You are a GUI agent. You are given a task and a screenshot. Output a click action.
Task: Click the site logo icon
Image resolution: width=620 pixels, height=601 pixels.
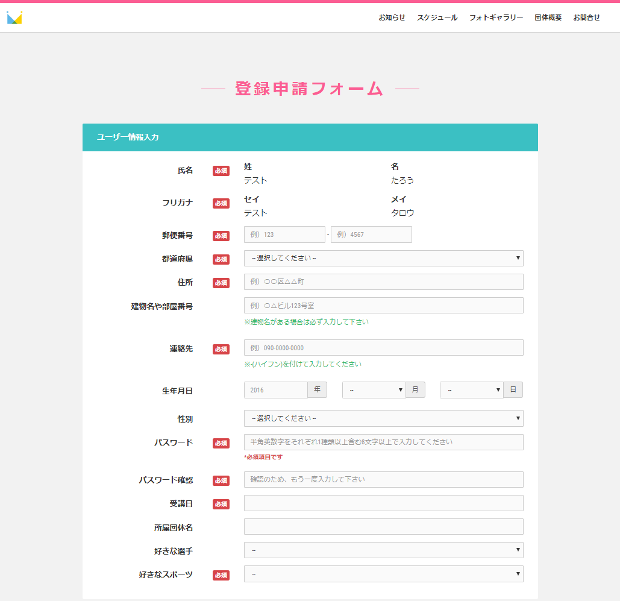14,18
